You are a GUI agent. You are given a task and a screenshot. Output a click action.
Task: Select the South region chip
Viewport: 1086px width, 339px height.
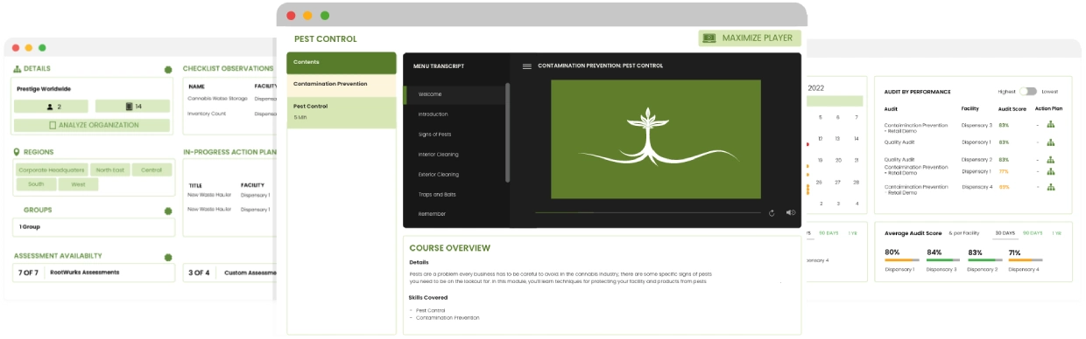pos(36,184)
